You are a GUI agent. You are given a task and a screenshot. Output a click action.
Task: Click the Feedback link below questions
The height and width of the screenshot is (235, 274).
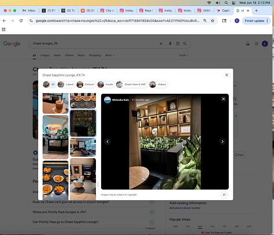coord(150,228)
